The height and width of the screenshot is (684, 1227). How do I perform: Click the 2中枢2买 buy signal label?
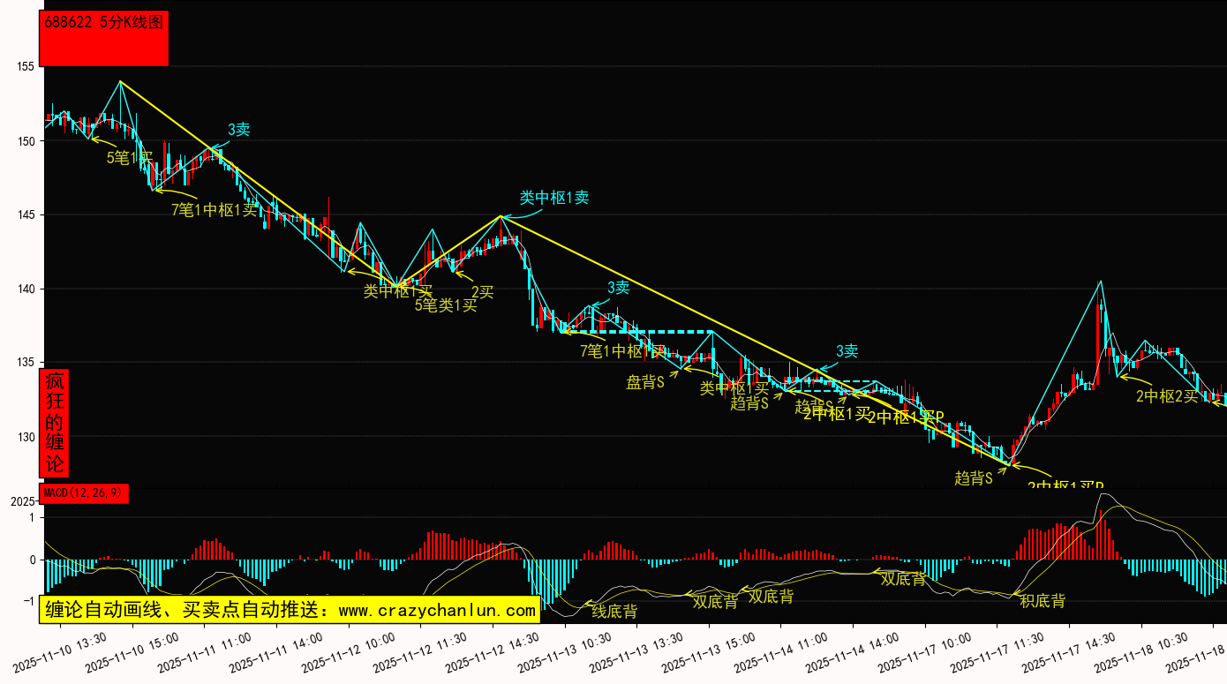[x=1166, y=396]
